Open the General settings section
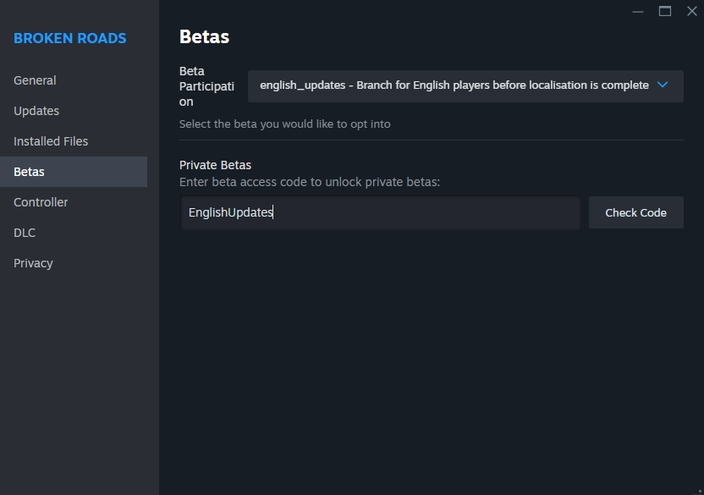The image size is (704, 495). [x=74, y=80]
